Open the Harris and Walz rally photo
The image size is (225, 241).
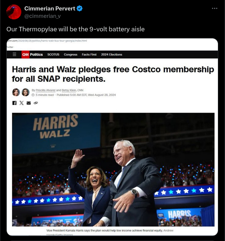click(x=113, y=169)
